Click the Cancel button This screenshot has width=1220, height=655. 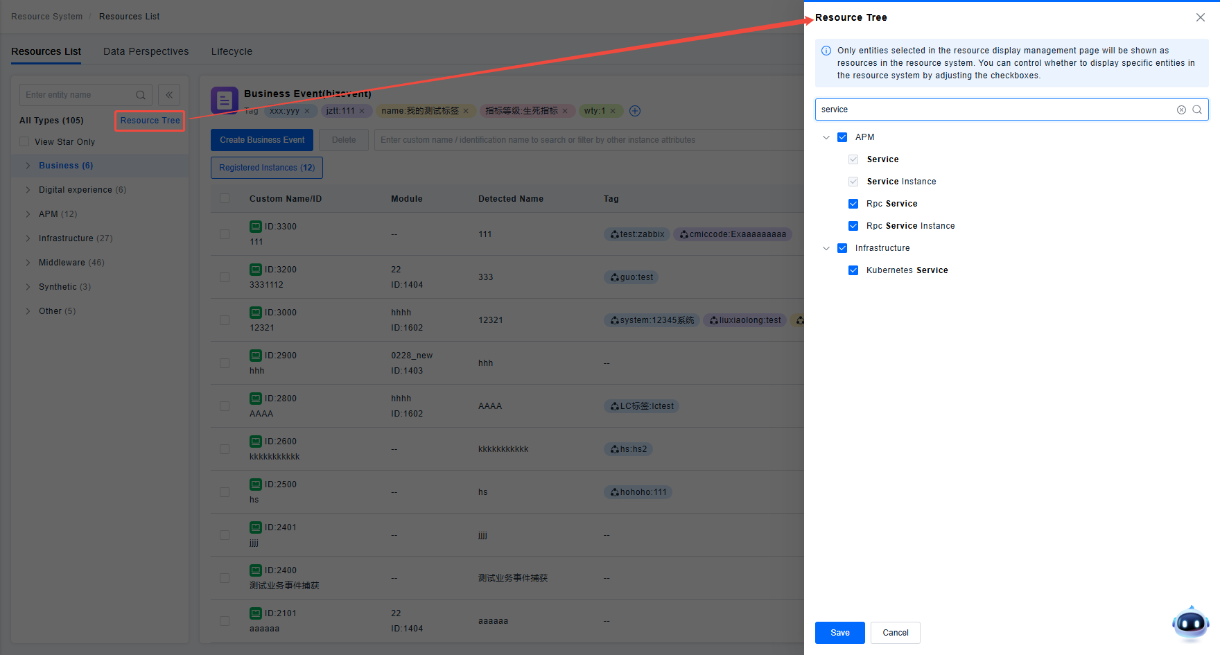[895, 633]
